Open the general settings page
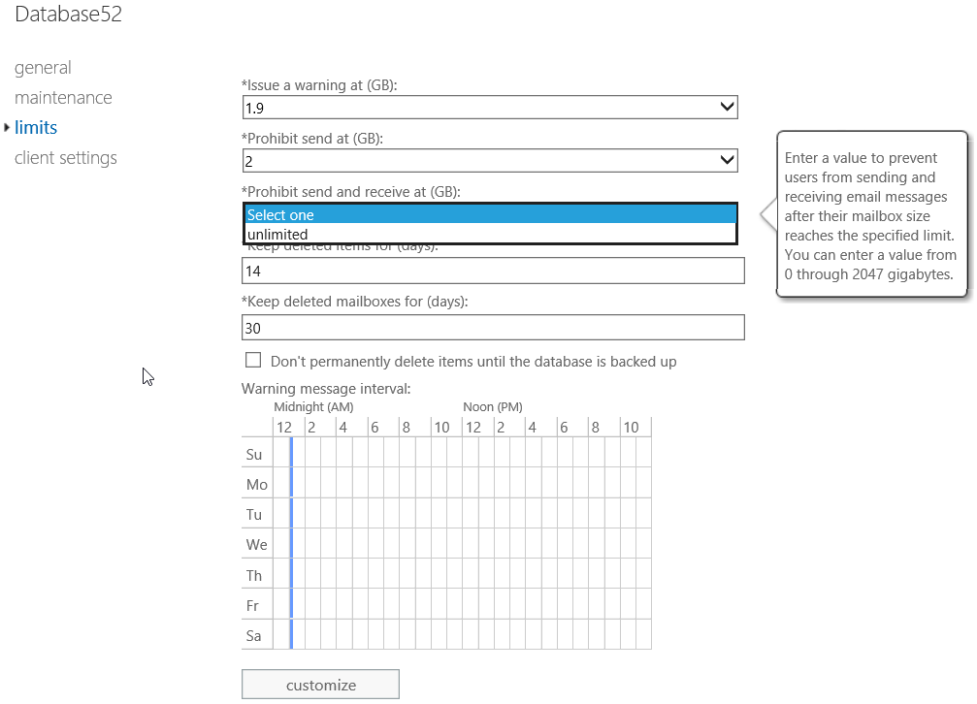Viewport: 977px width, 704px height. [x=43, y=67]
